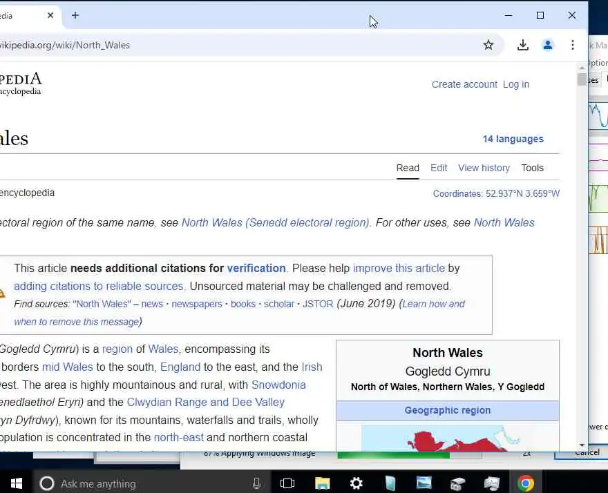The width and height of the screenshot is (608, 493).
Task: Open the 'Snowdonia' link
Action: tap(278, 385)
